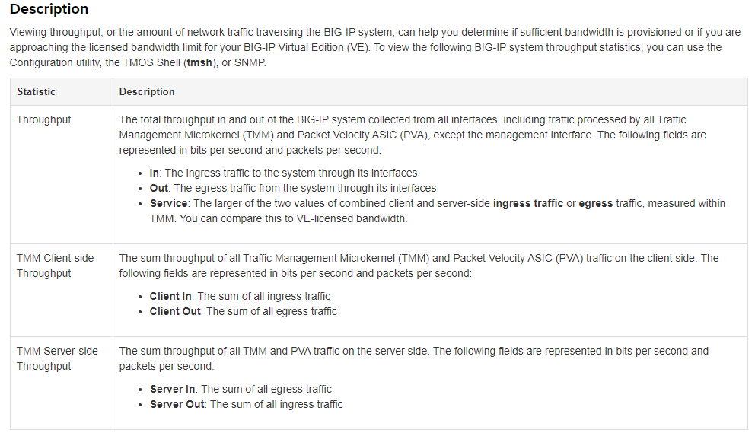Click the bold Out bullet label
The width and height of the screenshot is (755, 436).
[159, 188]
